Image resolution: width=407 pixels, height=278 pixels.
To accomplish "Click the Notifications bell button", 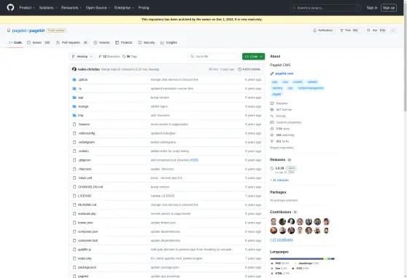I will (323, 31).
